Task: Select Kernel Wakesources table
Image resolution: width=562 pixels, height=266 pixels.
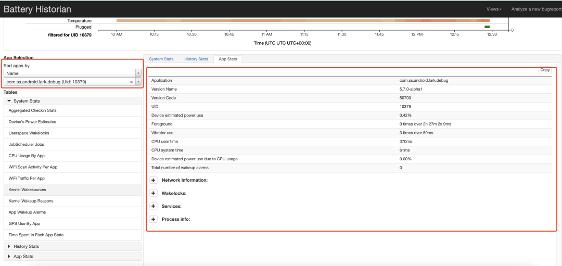Action: (x=72, y=189)
